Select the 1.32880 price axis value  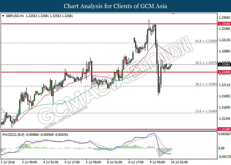pyautogui.click(x=224, y=51)
